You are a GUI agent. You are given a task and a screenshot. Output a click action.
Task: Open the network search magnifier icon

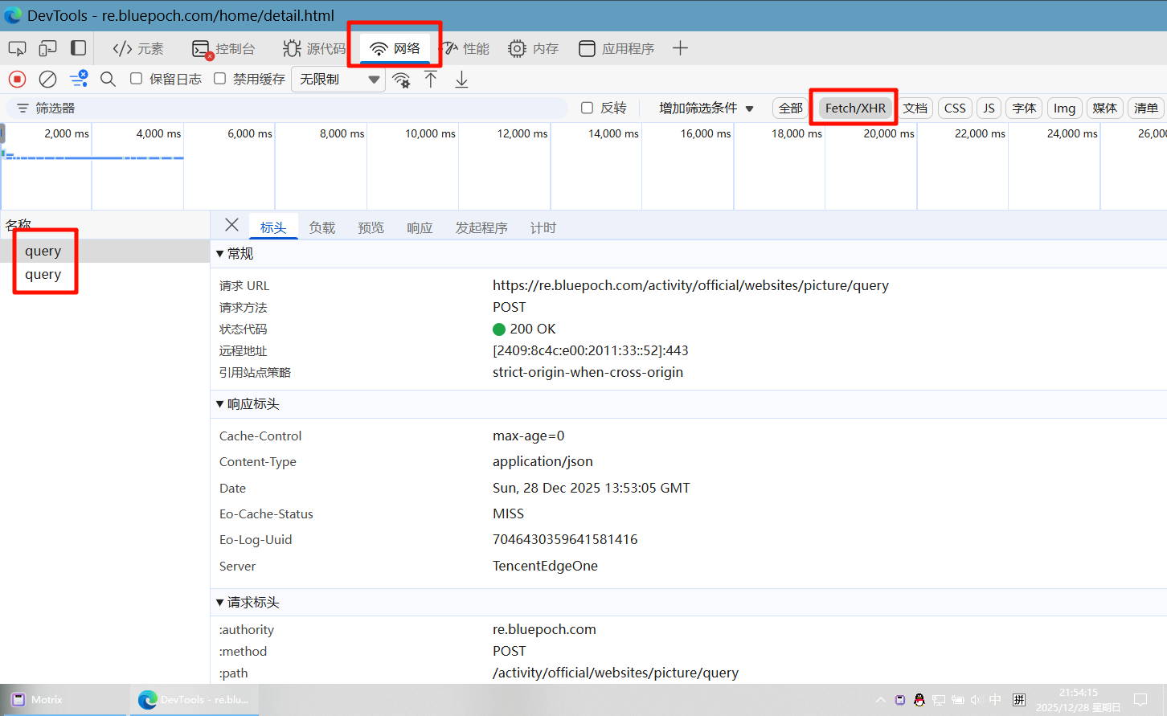click(x=108, y=79)
